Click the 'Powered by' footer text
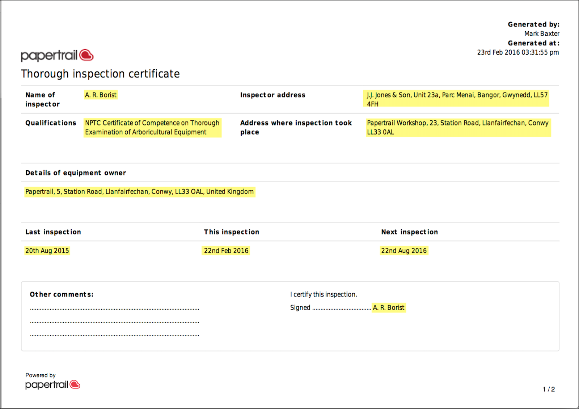 (41, 375)
